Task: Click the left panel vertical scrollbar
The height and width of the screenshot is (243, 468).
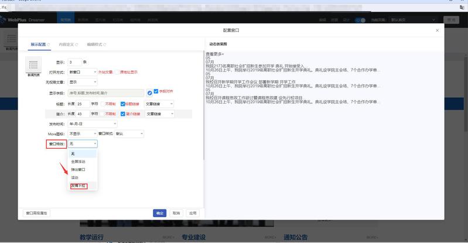Action: point(204,104)
